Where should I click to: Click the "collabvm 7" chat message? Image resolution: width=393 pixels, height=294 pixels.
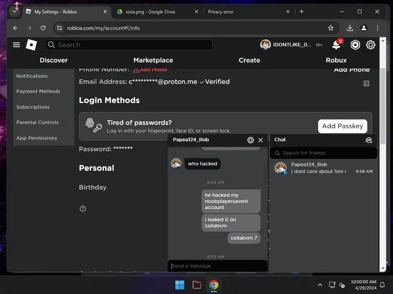click(244, 238)
